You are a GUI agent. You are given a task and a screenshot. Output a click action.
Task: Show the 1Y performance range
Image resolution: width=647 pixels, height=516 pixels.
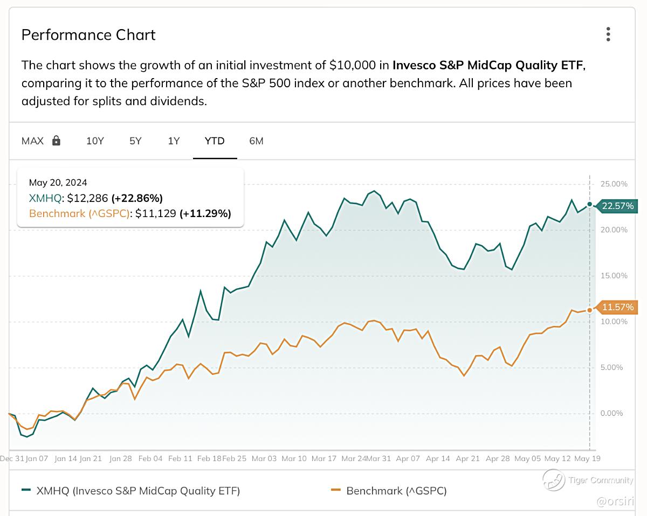[174, 141]
